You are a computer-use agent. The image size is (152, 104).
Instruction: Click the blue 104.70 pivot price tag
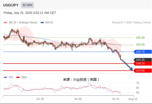pyautogui.click(x=143, y=52)
